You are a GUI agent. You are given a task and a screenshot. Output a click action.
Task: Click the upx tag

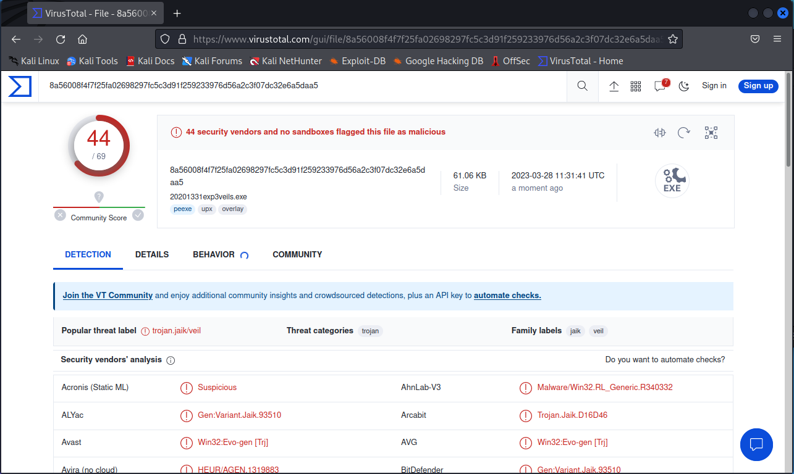[207, 209]
